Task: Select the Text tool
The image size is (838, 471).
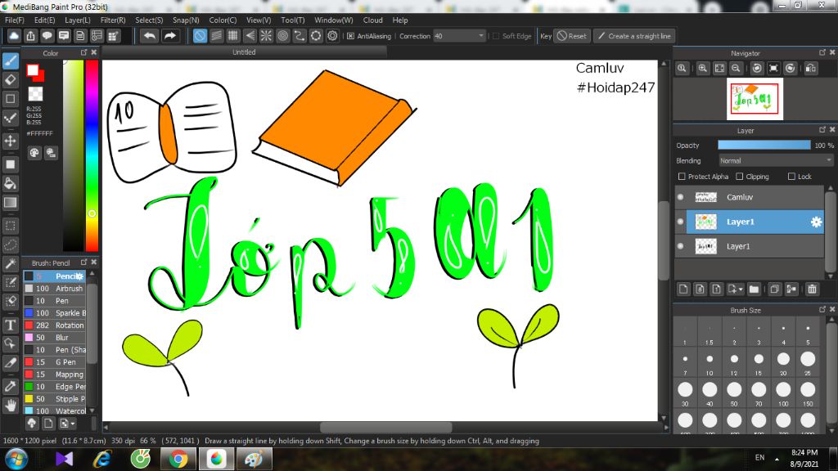Action: tap(10, 325)
